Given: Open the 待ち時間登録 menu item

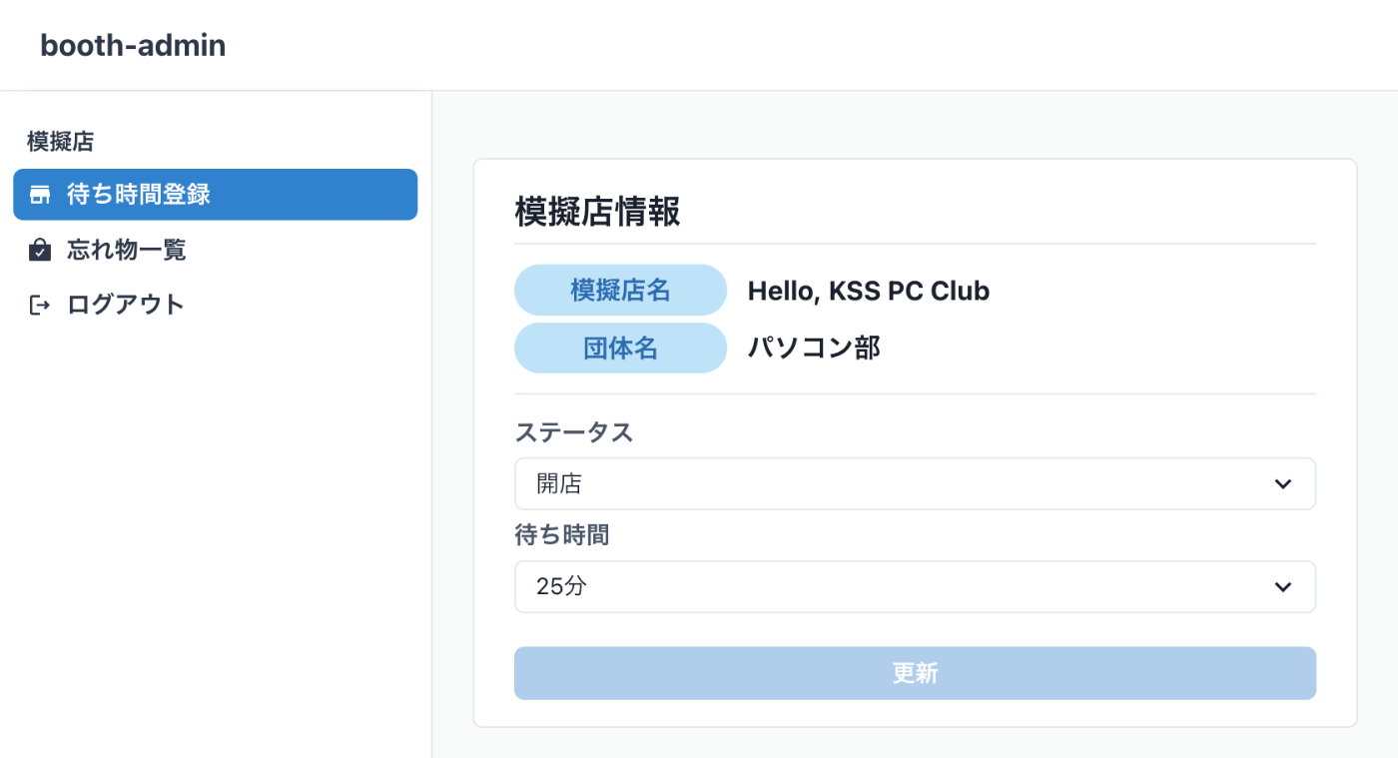Looking at the screenshot, I should 215,195.
